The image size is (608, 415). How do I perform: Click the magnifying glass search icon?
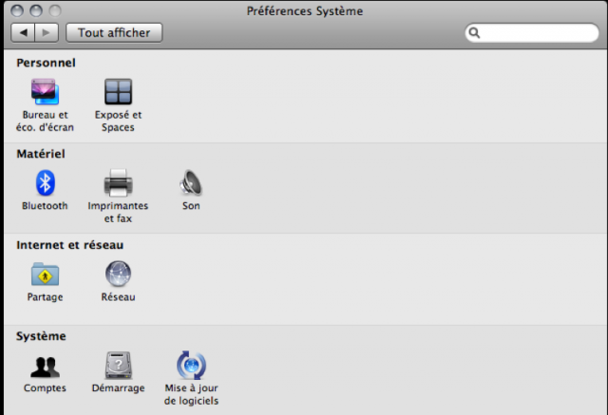point(474,33)
